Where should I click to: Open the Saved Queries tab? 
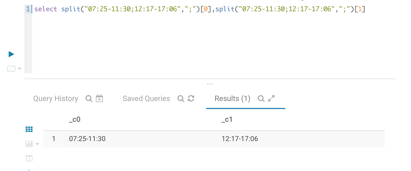pos(146,99)
